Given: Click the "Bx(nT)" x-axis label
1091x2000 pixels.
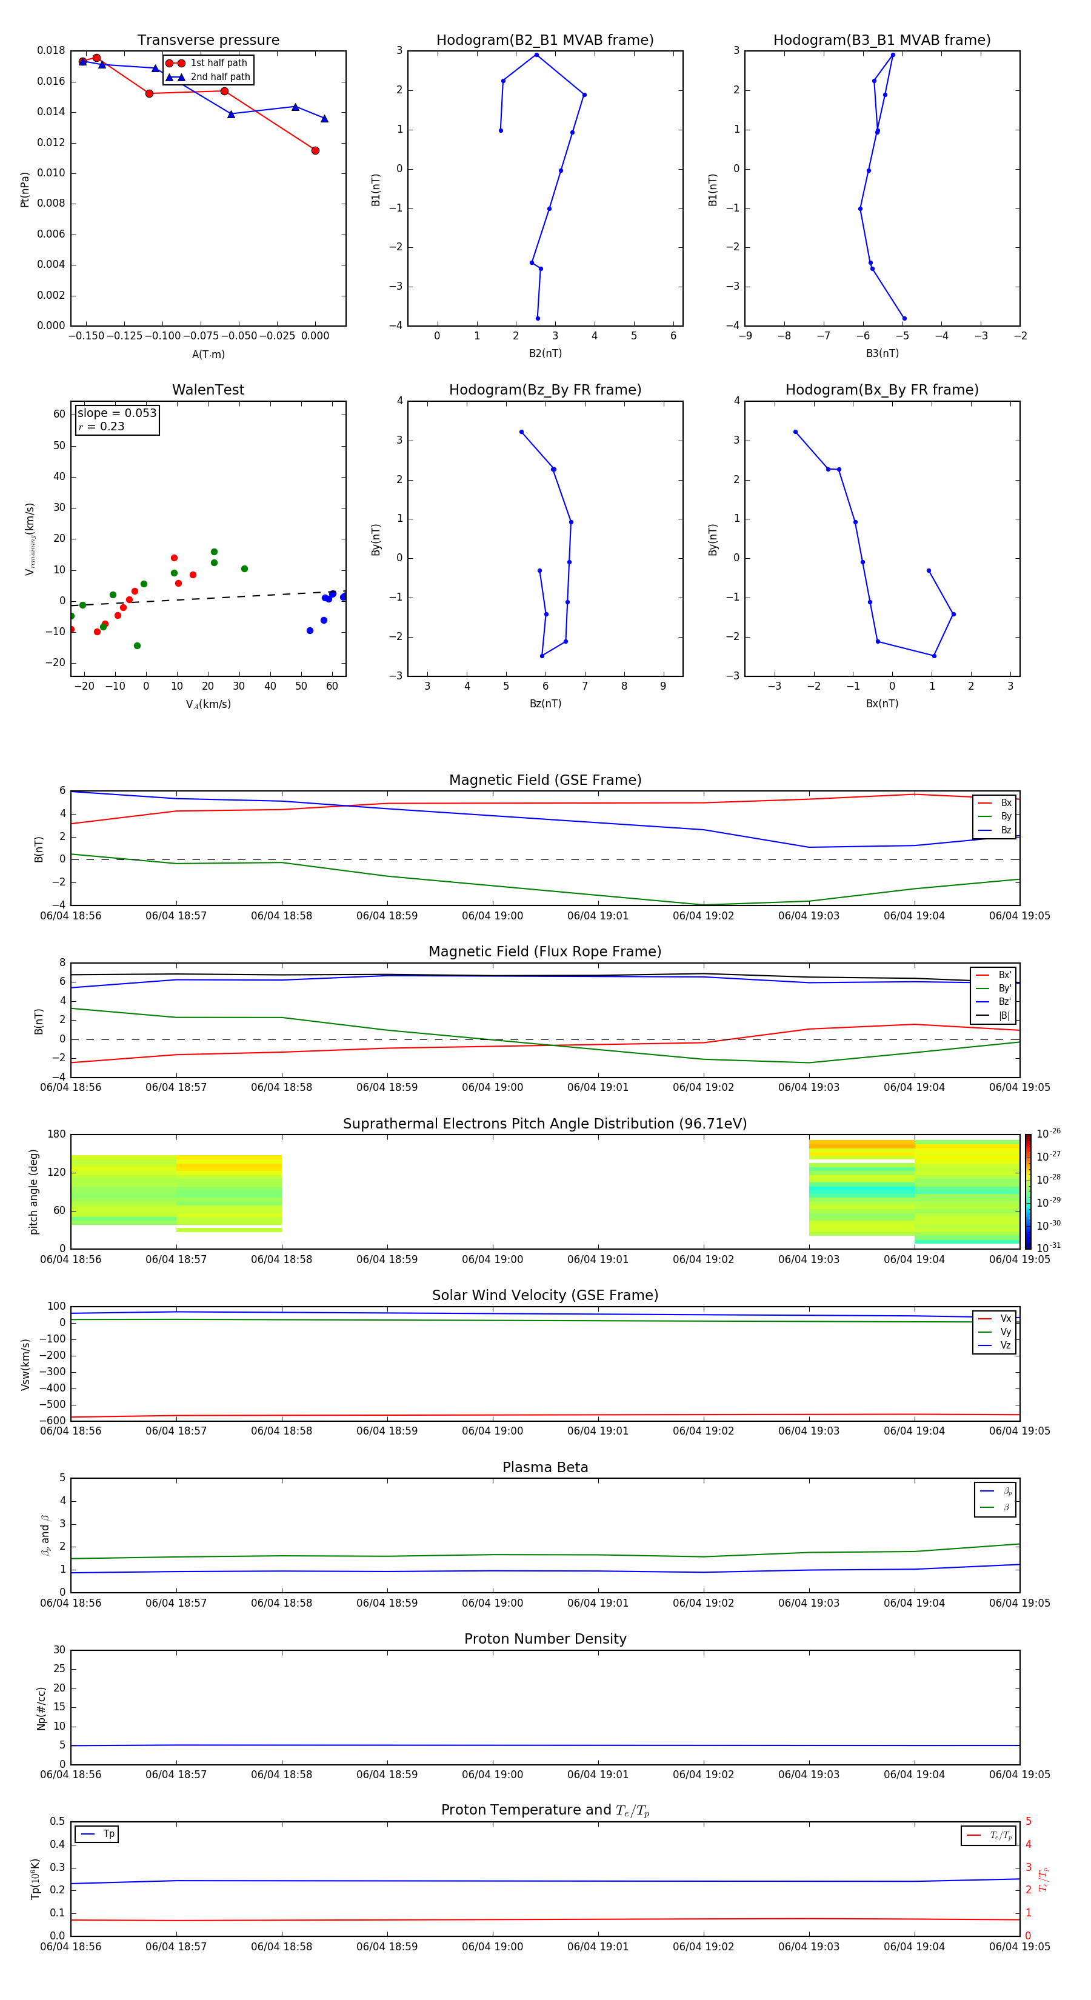Looking at the screenshot, I should [x=882, y=704].
